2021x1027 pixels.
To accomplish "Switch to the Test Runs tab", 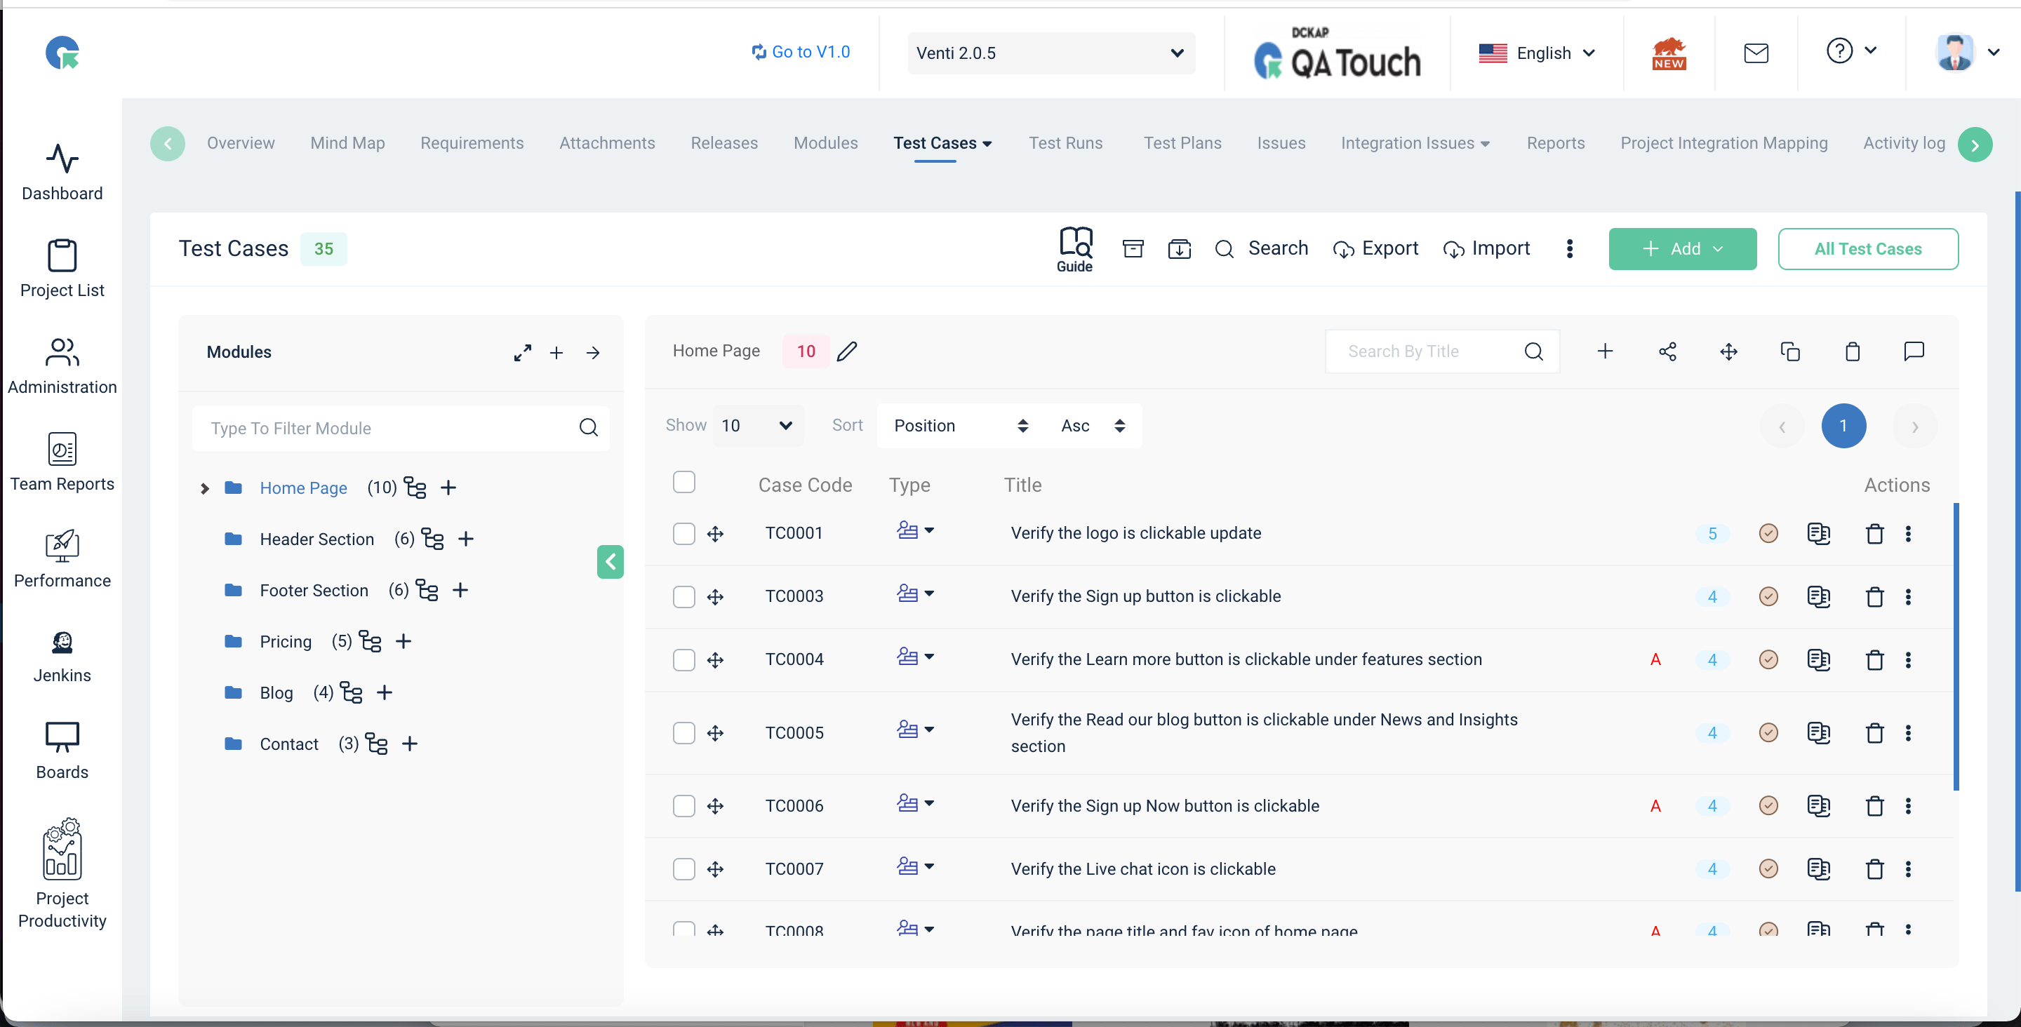I will click(1065, 143).
